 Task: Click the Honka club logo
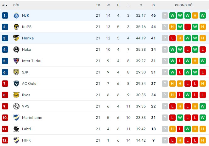[16, 38]
